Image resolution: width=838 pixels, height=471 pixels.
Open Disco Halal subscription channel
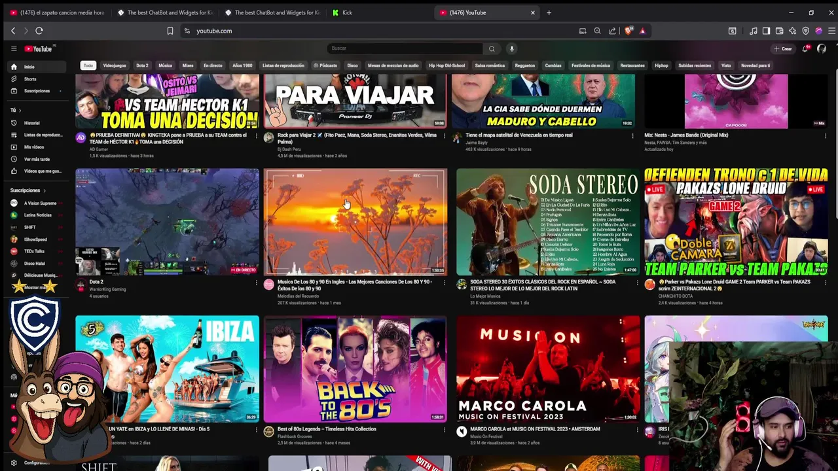tap(37, 264)
